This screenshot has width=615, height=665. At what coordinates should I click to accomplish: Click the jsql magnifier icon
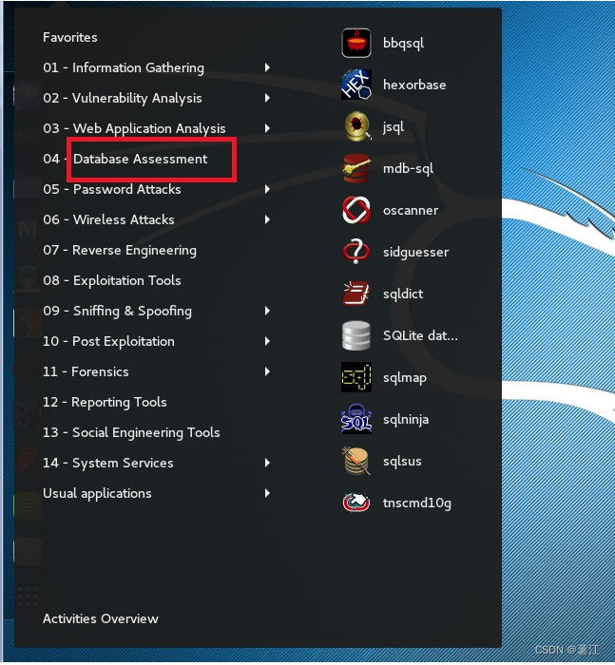click(x=357, y=126)
